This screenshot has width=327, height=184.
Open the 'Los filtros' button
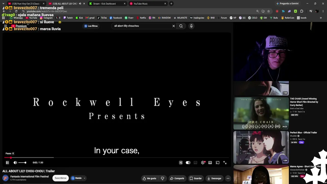[x=91, y=26]
